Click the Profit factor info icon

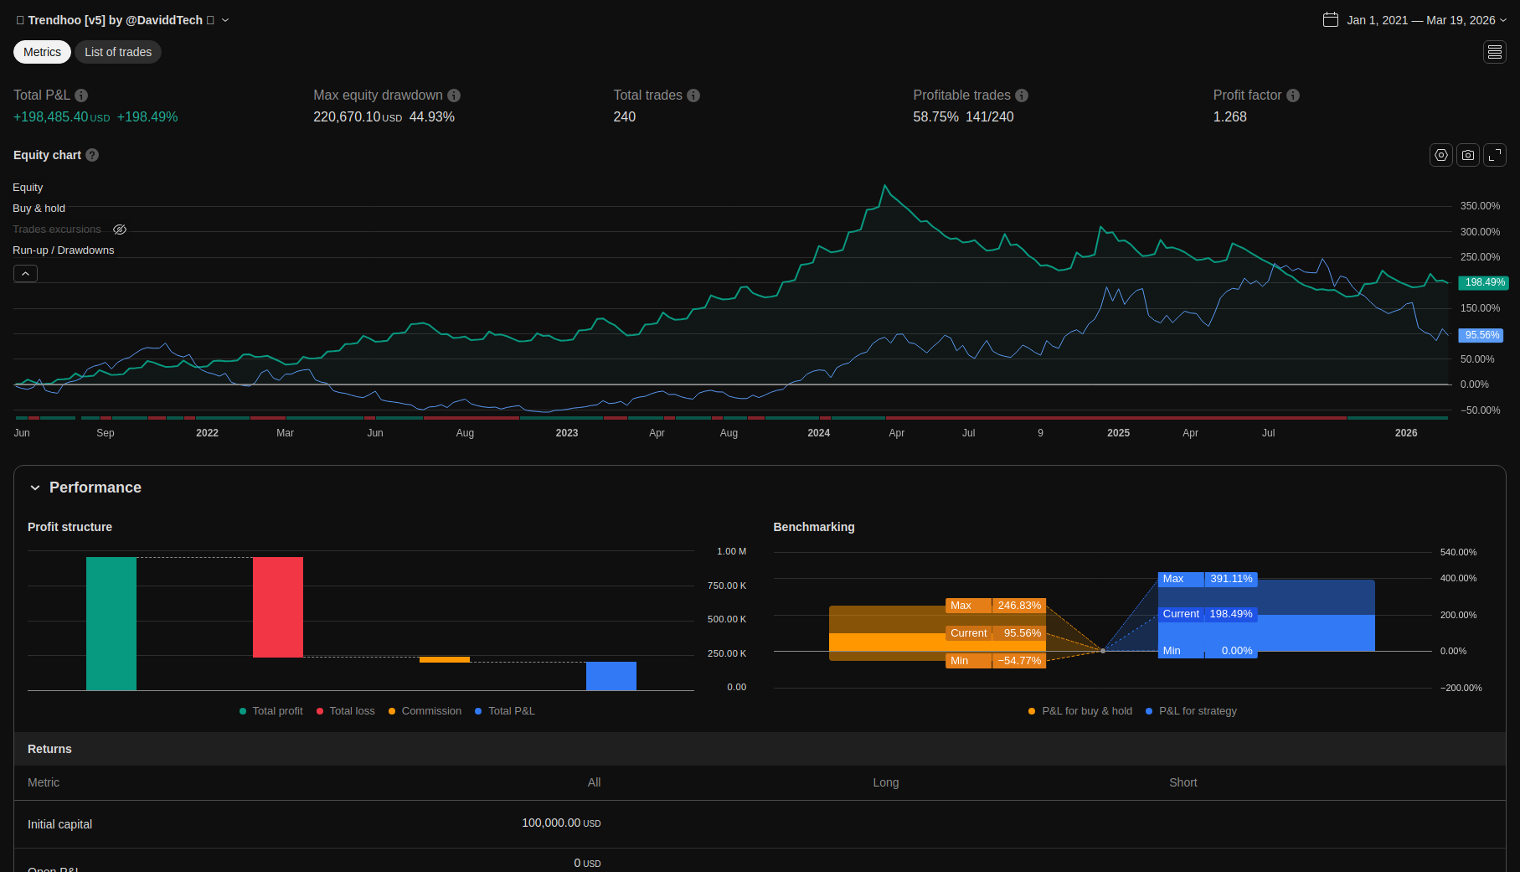[x=1293, y=95]
